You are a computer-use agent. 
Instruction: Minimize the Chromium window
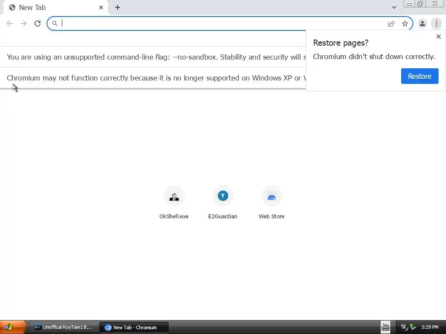point(409,4)
